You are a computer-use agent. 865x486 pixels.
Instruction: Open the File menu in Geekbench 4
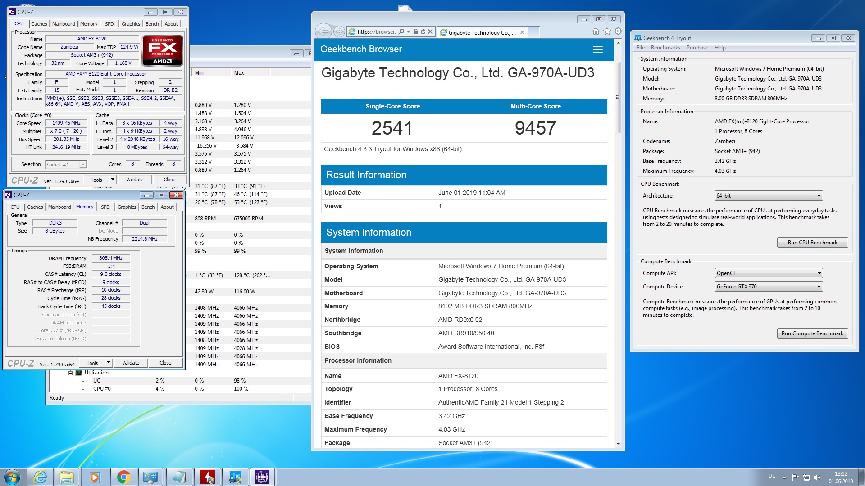click(640, 48)
